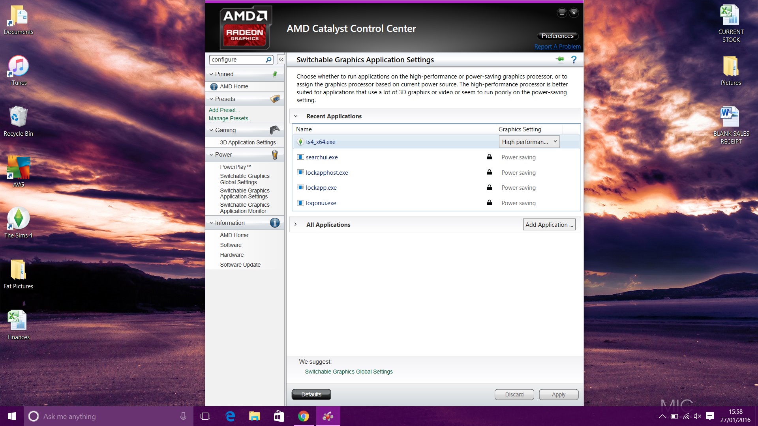This screenshot has height=426, width=758.
Task: Click the Gaming controller icon
Action: tap(275, 130)
